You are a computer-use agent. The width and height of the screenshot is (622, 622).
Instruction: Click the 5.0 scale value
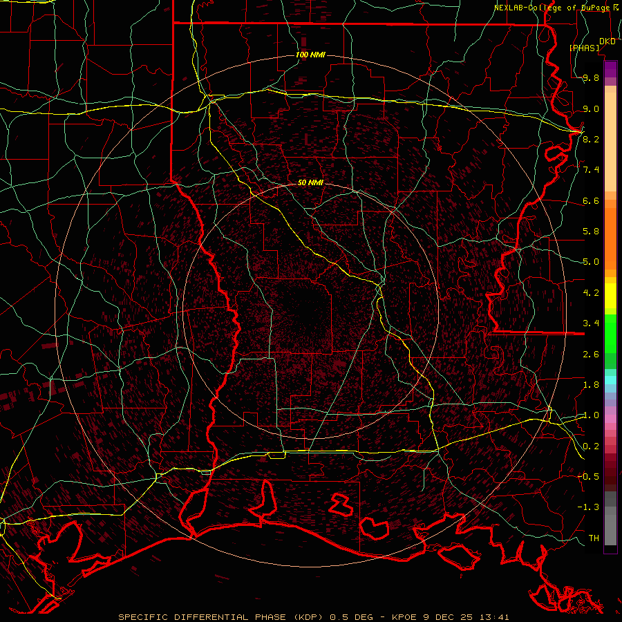(x=591, y=262)
